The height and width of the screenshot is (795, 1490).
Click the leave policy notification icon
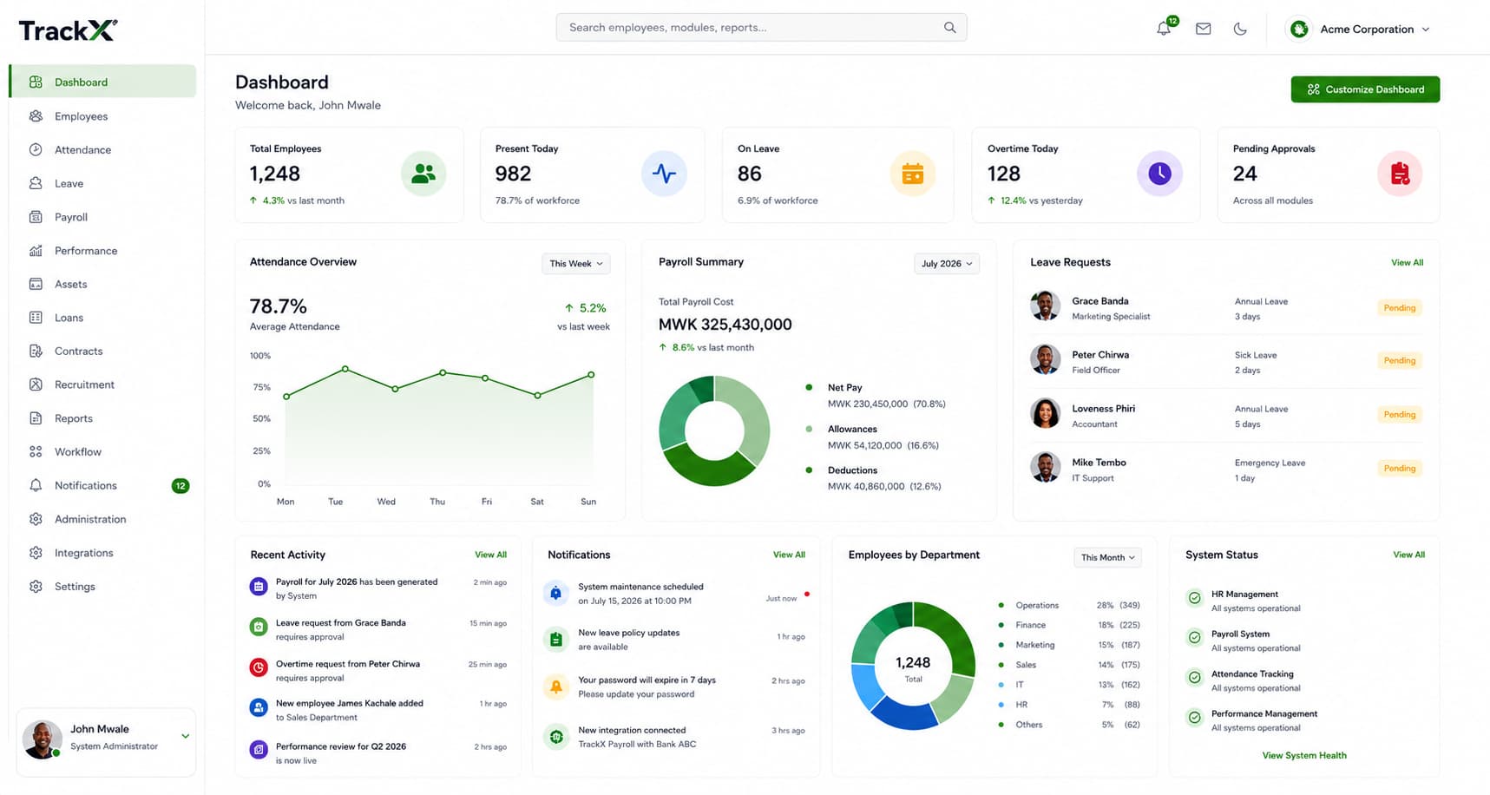click(x=556, y=640)
